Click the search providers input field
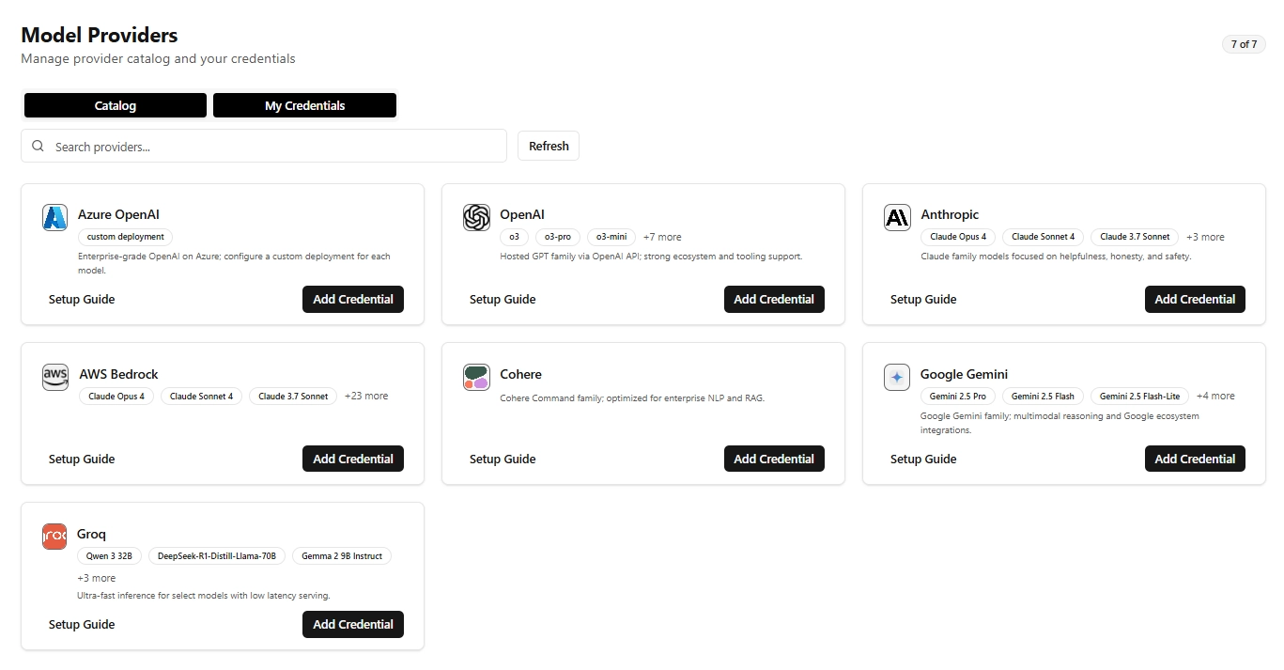1284x670 pixels. (263, 147)
